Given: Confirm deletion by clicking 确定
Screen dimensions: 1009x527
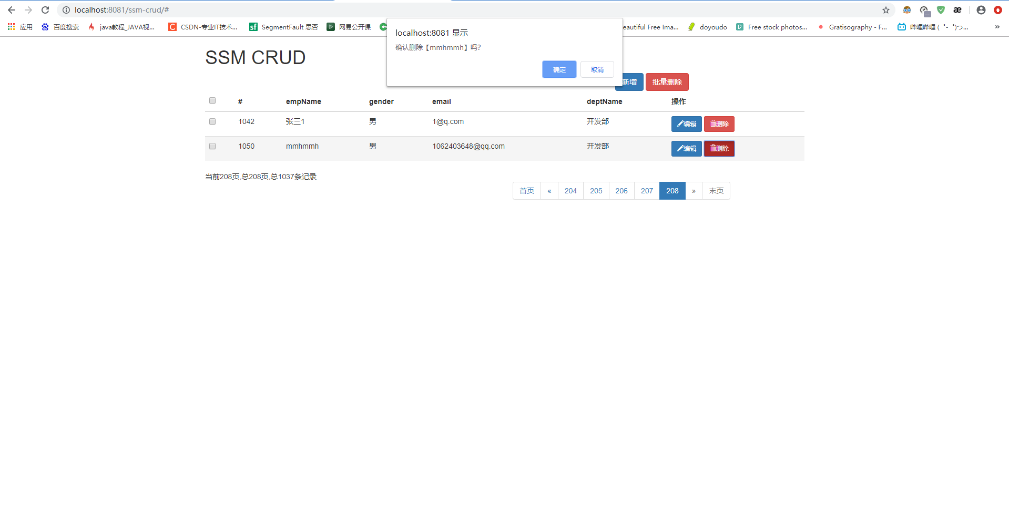Looking at the screenshot, I should [x=559, y=69].
